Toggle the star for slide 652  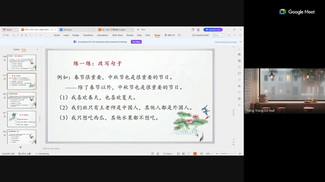coord(5,135)
